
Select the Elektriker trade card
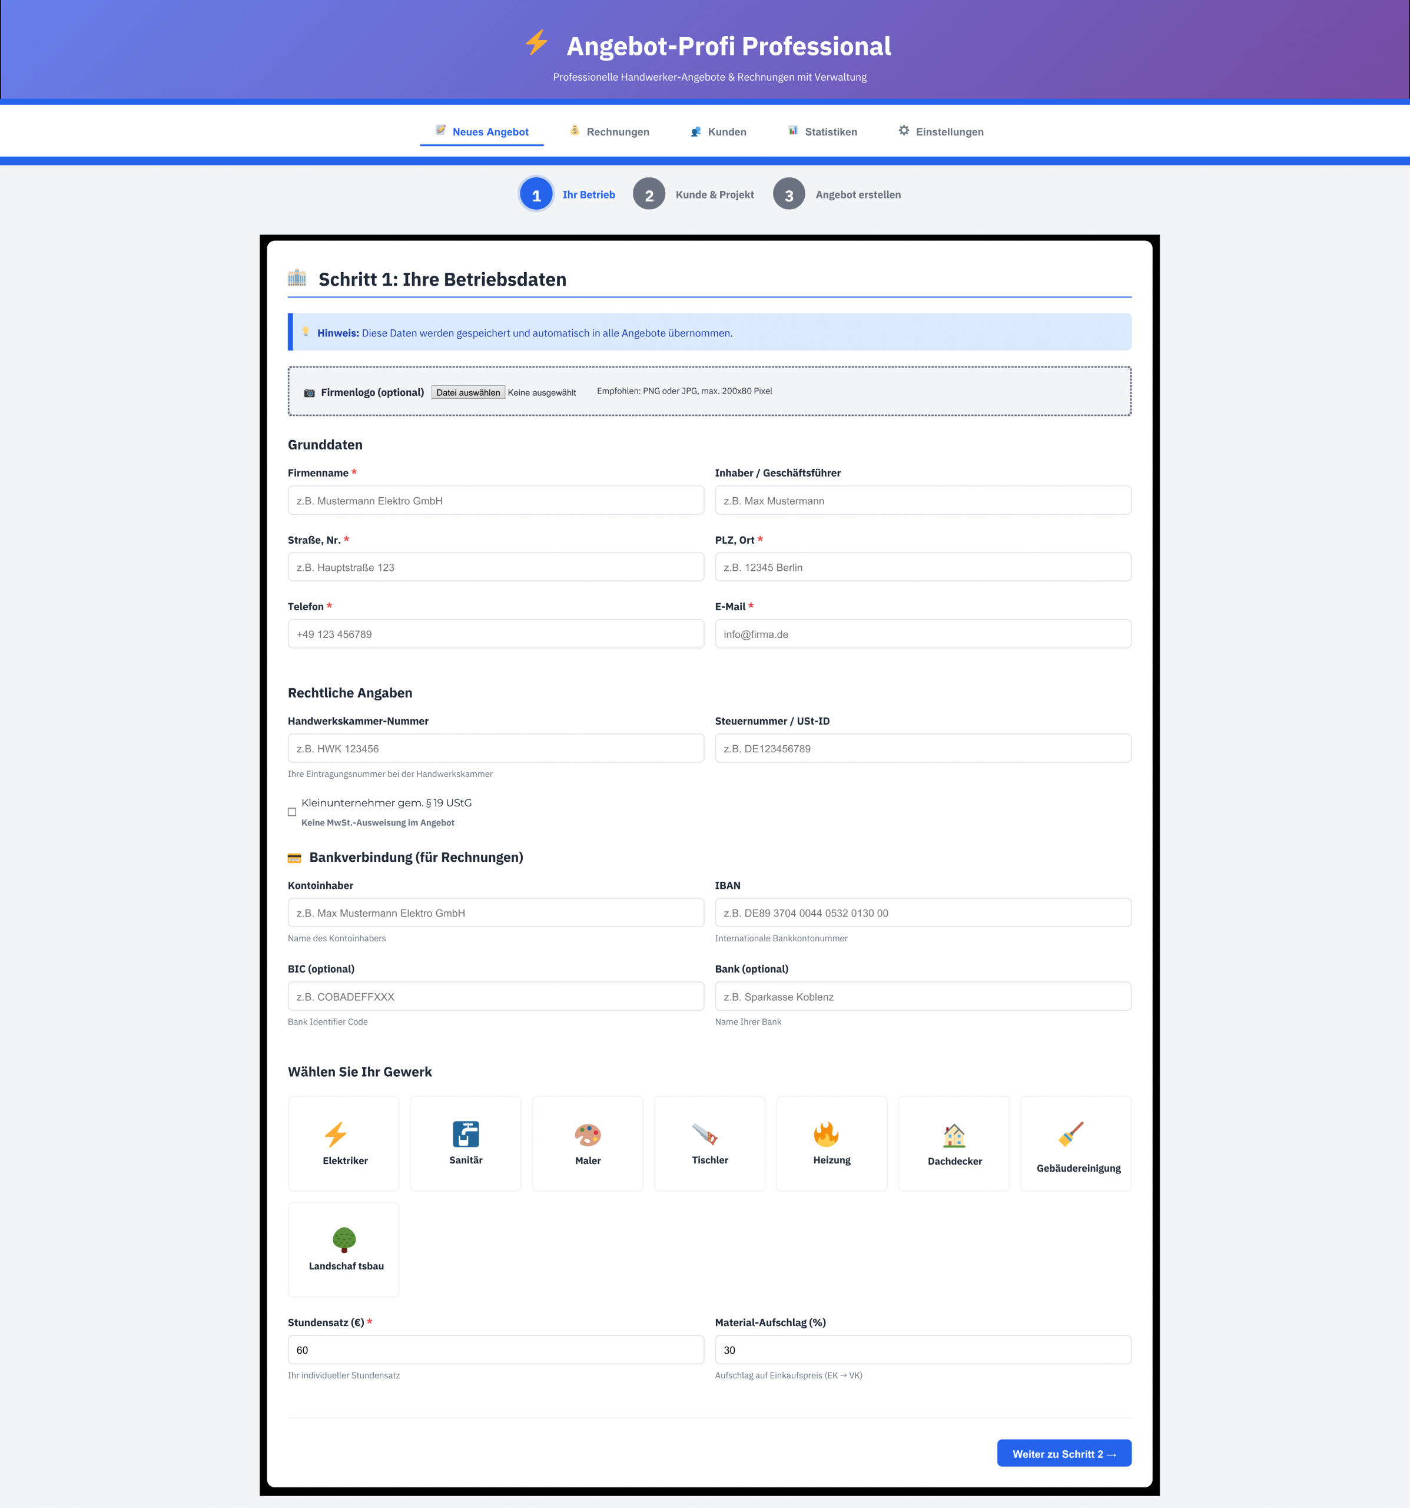coord(343,1143)
